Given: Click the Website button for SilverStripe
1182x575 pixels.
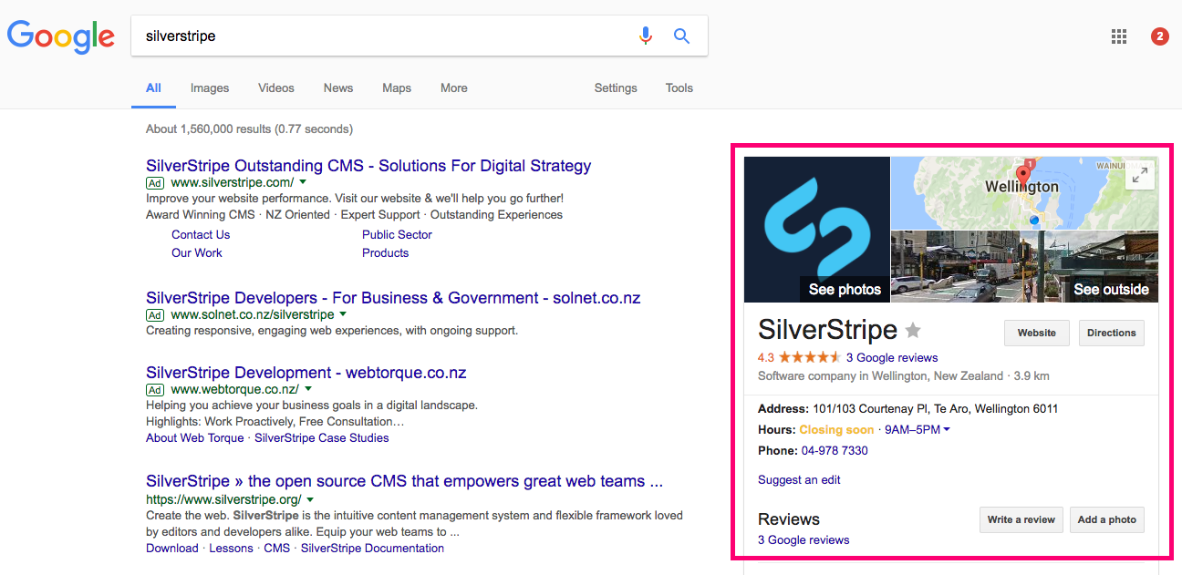Looking at the screenshot, I should point(1036,333).
